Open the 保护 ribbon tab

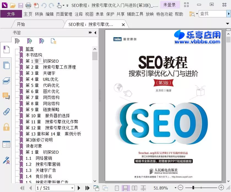110,14
